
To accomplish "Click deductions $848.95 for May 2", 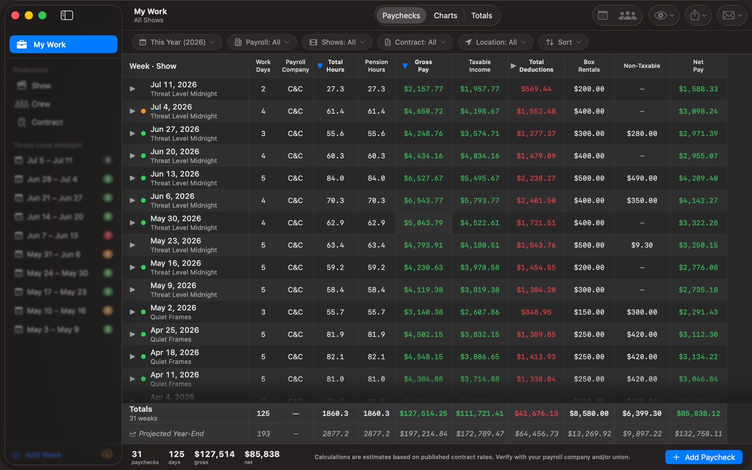I will click(x=536, y=312).
